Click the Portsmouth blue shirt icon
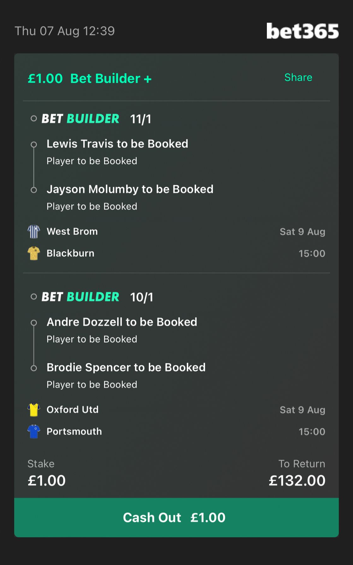 tap(34, 431)
